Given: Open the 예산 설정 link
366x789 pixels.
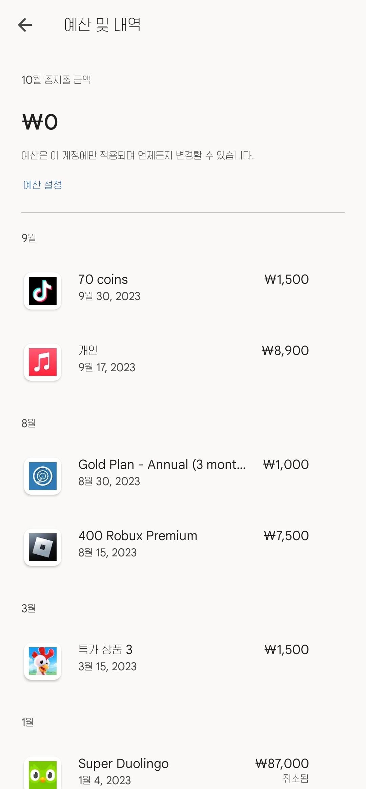Looking at the screenshot, I should (x=43, y=185).
